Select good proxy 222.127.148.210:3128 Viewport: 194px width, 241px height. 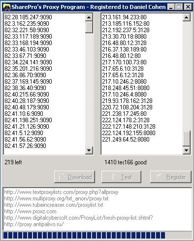pyautogui.click(x=129, y=127)
